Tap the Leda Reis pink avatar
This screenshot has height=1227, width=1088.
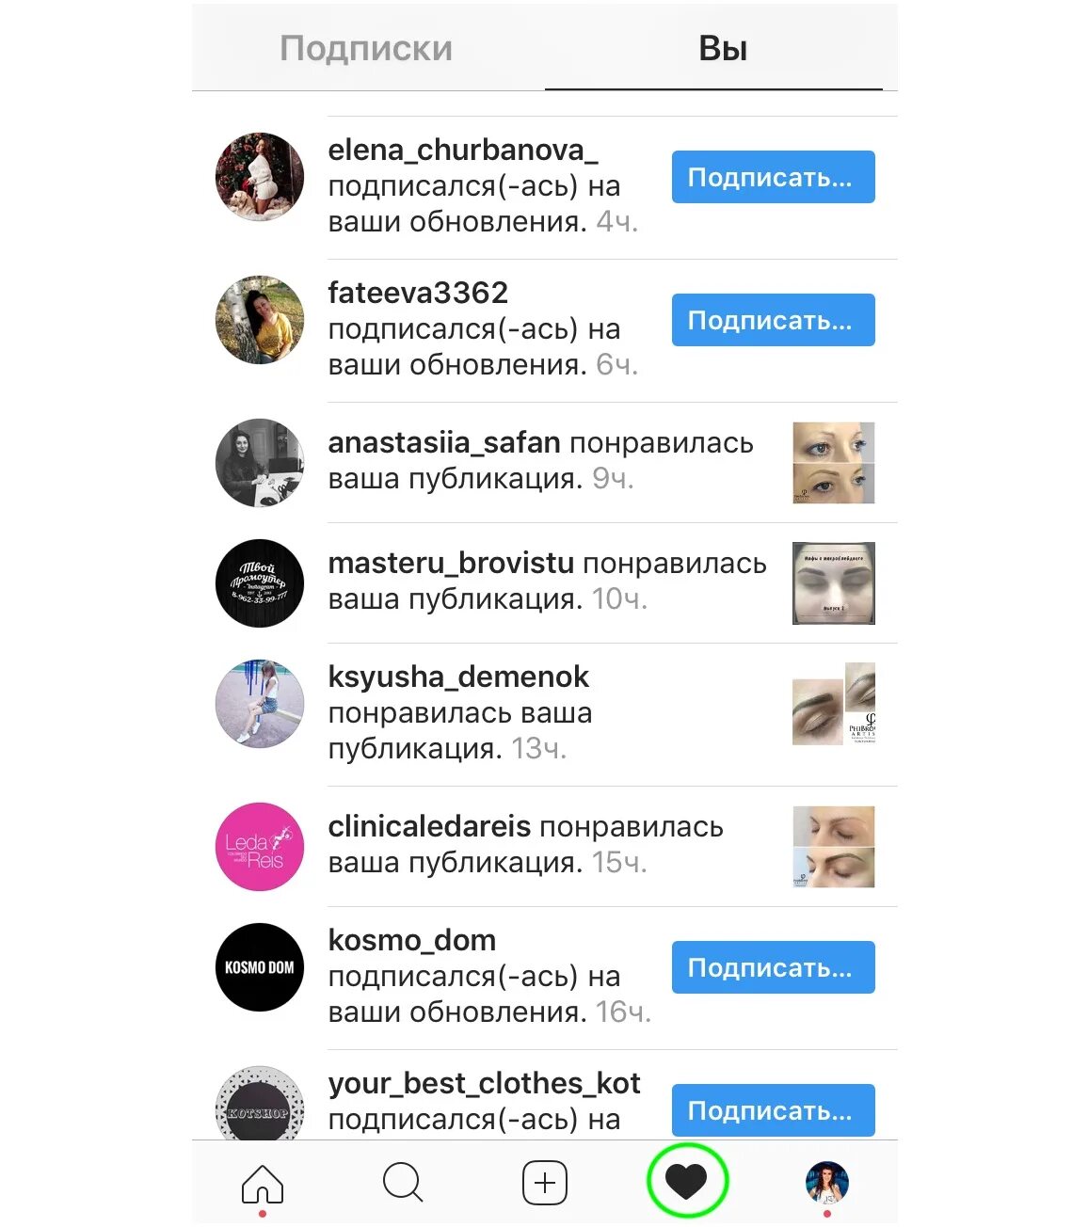260,847
